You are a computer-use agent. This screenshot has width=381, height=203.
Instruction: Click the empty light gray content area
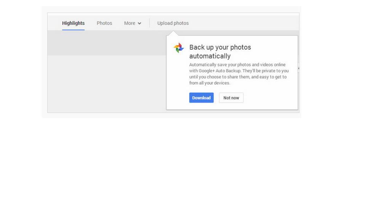107,84
